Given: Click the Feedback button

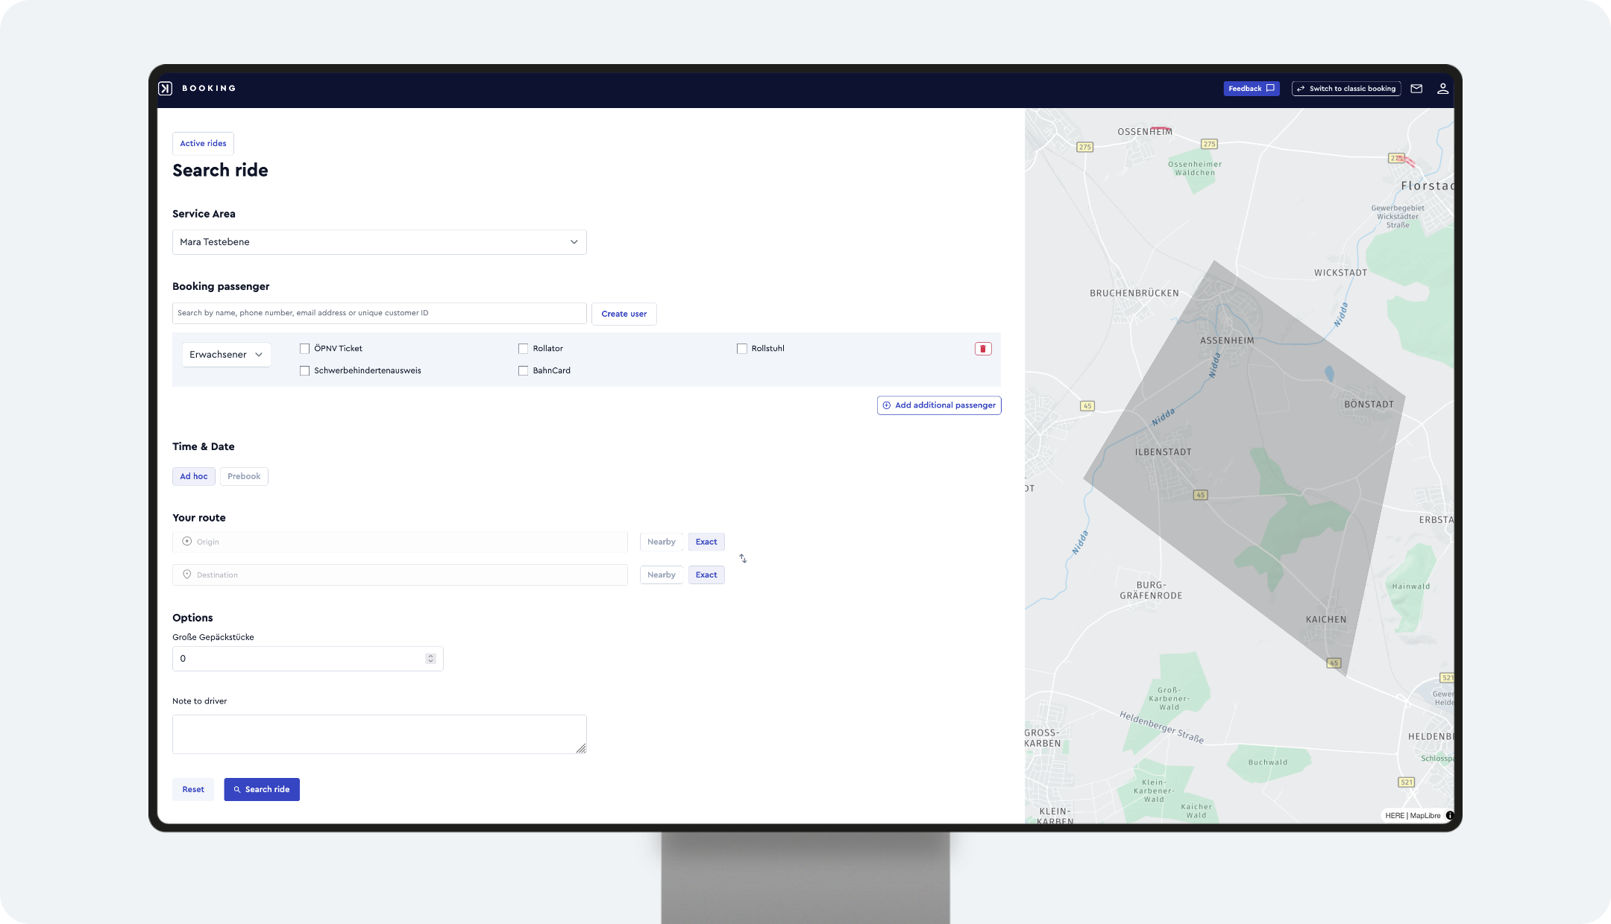Looking at the screenshot, I should 1252,89.
